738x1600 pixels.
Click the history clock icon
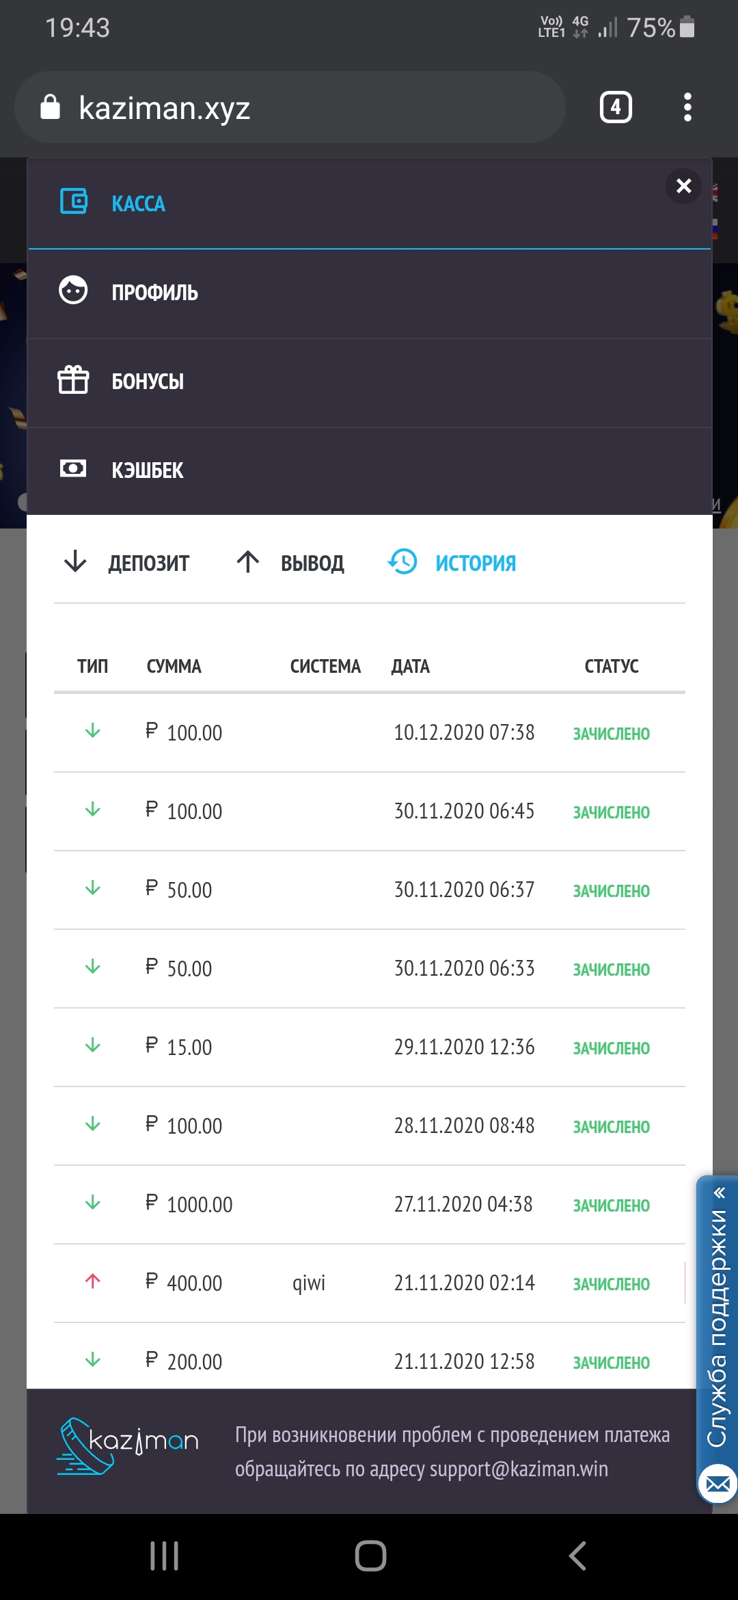[x=402, y=562]
